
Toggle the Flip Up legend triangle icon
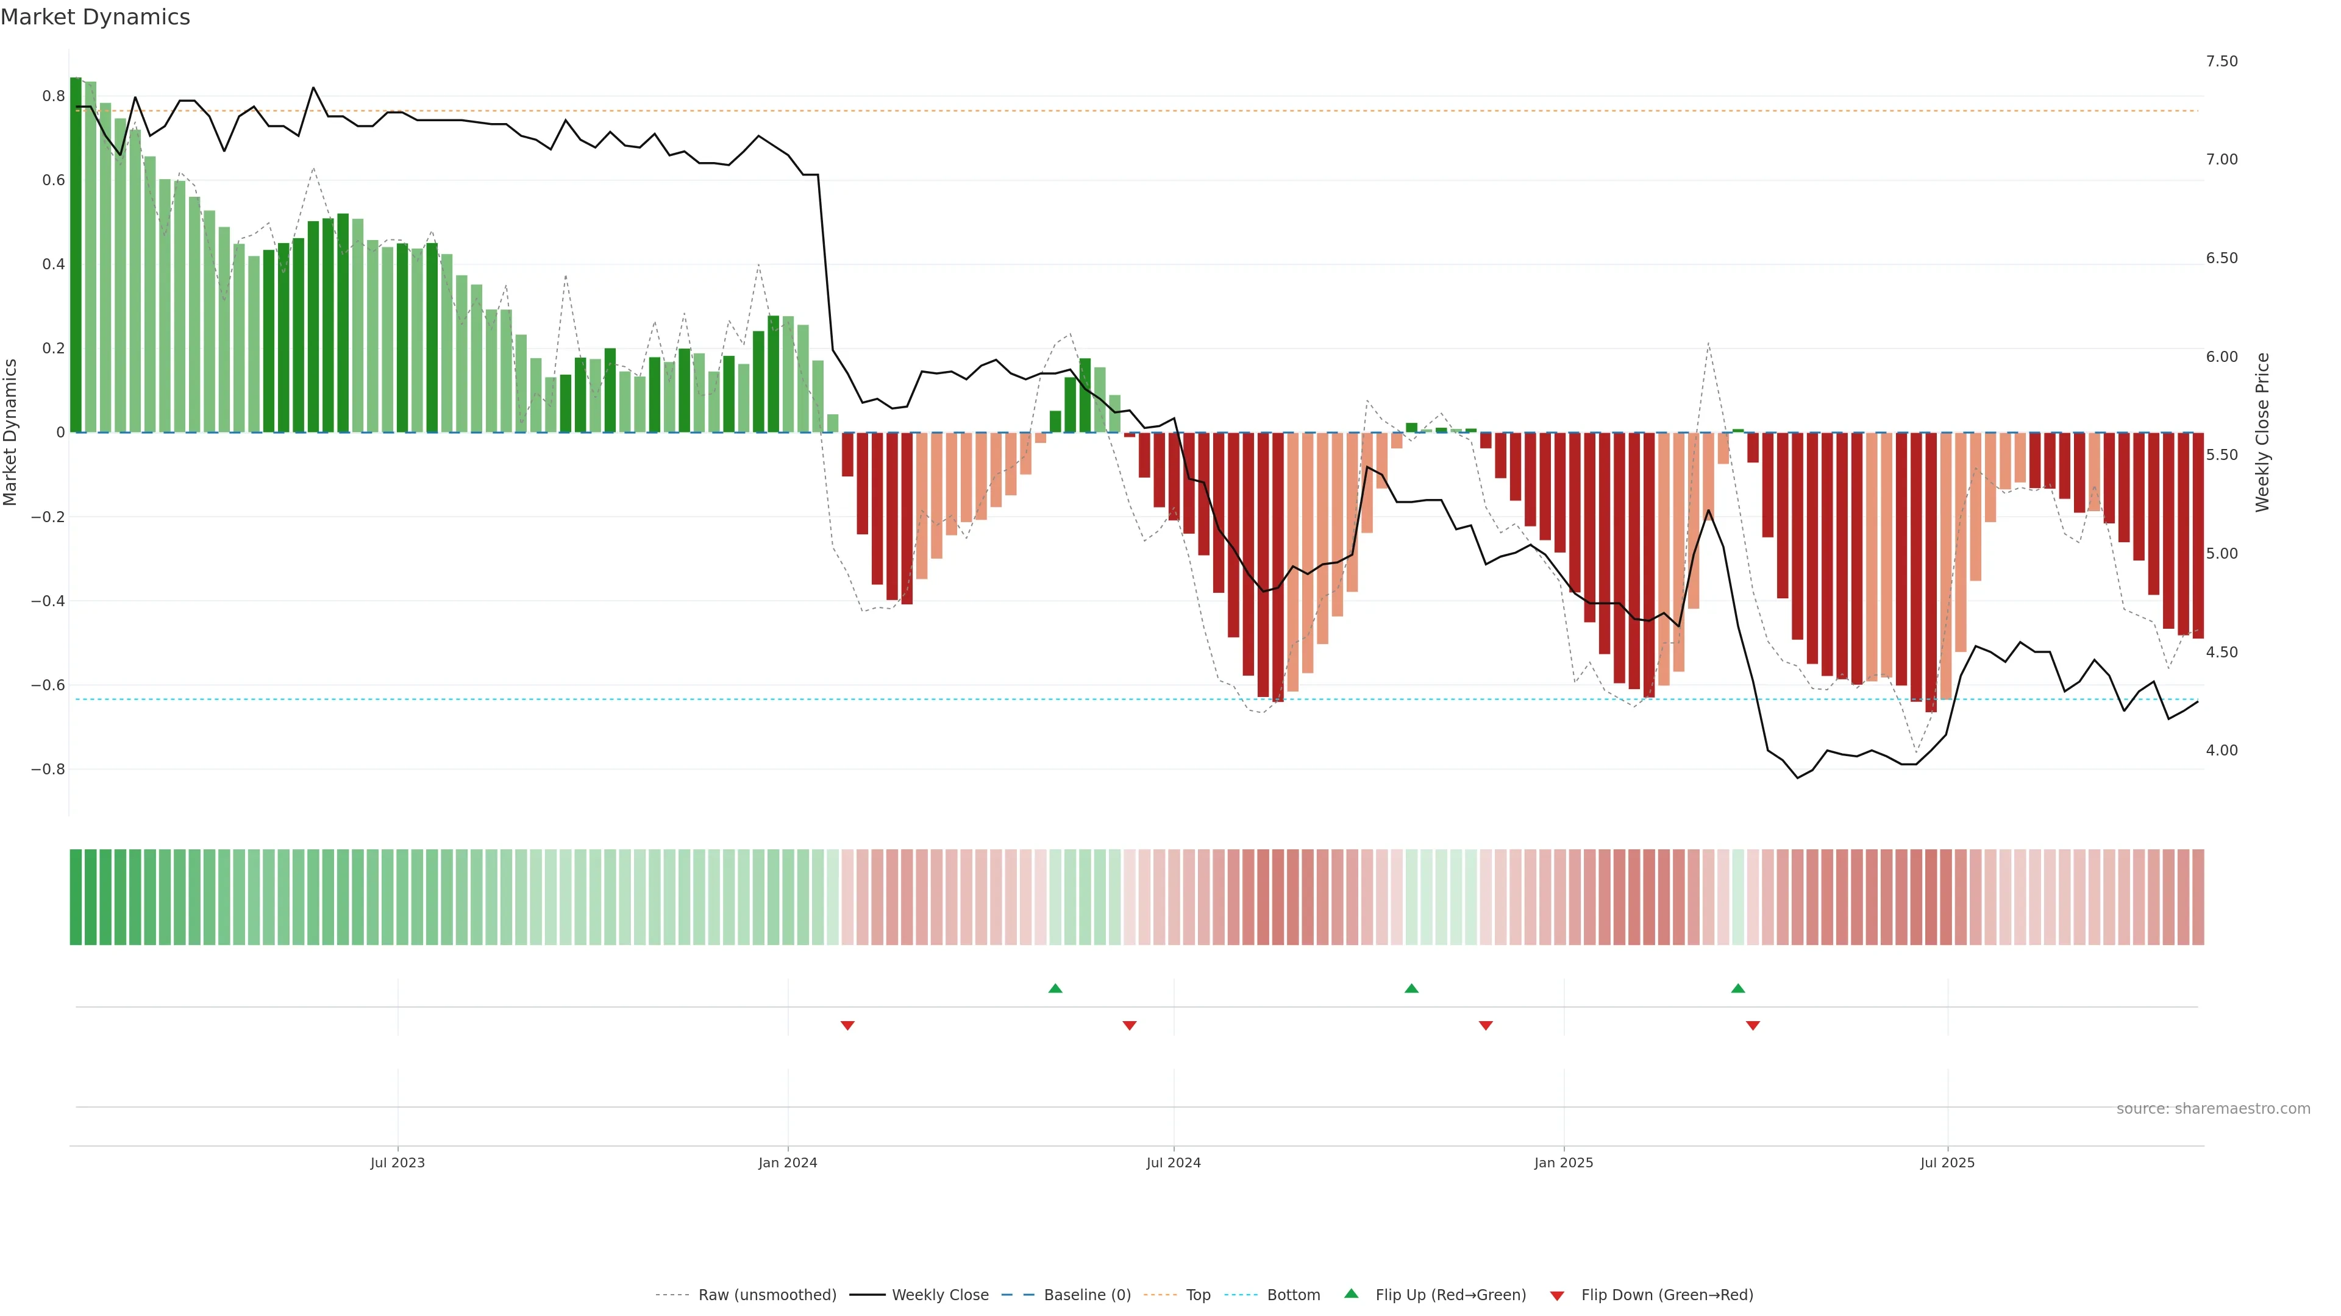coord(1352,1294)
